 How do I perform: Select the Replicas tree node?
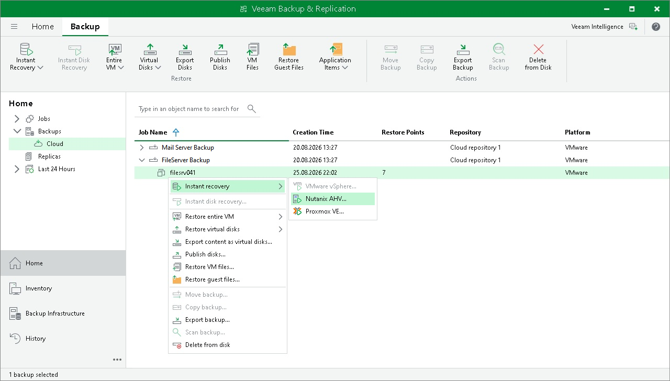[x=49, y=156]
